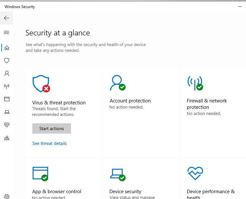
Task: Click 'No action needed.' under Account protection
Action: click(127, 107)
